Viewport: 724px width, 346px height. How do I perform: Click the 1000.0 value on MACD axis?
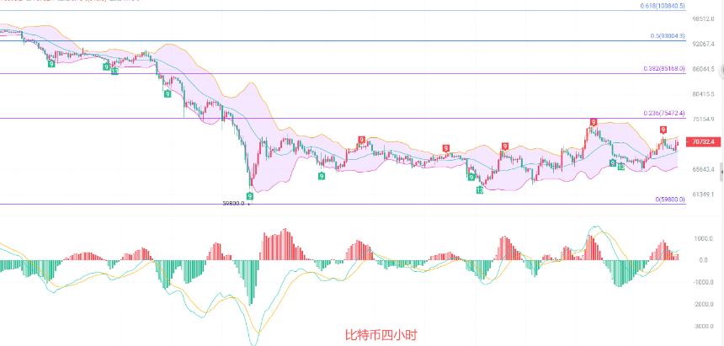pyautogui.click(x=704, y=239)
